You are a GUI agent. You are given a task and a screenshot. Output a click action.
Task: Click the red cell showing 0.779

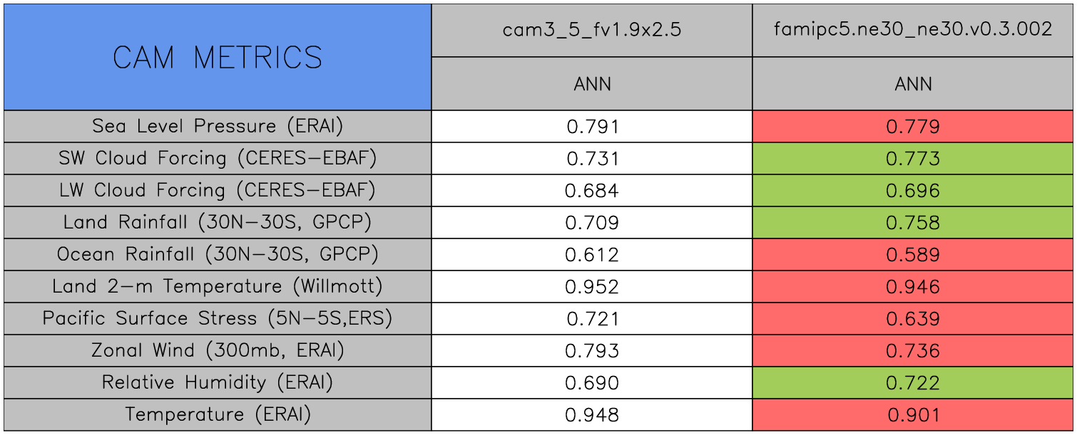913,127
